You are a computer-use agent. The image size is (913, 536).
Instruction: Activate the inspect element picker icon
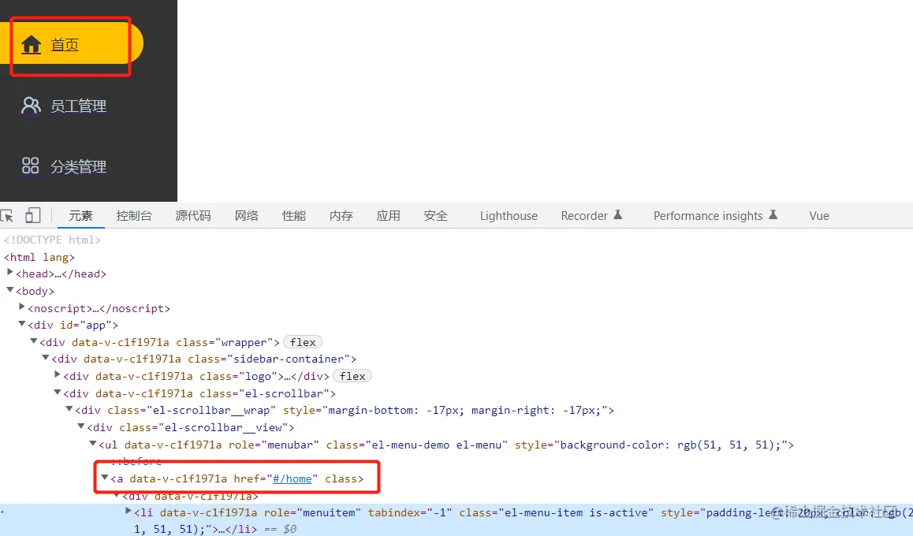pyautogui.click(x=7, y=216)
